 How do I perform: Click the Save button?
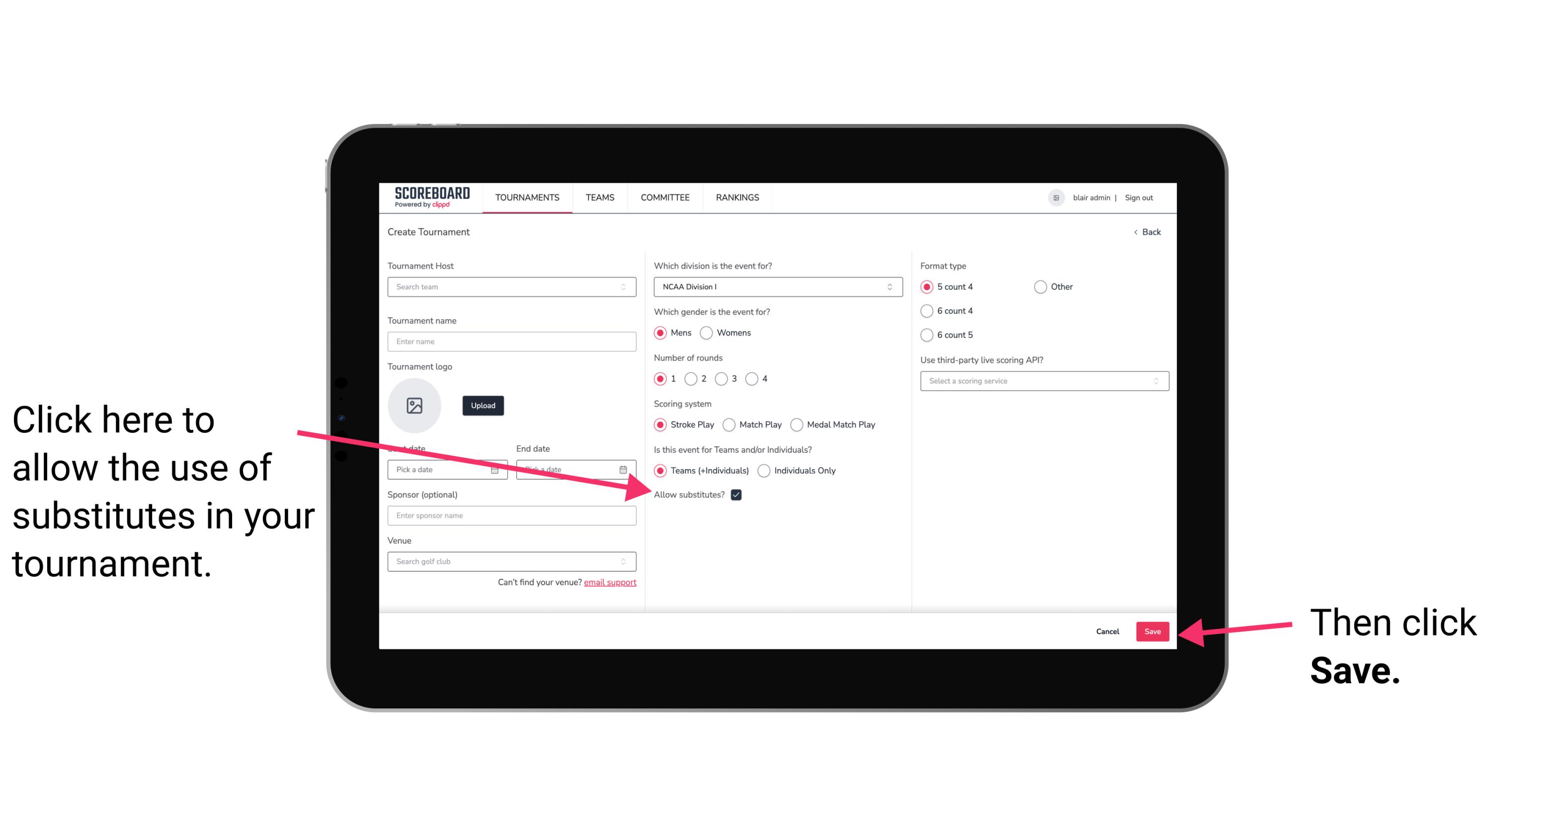pyautogui.click(x=1153, y=631)
